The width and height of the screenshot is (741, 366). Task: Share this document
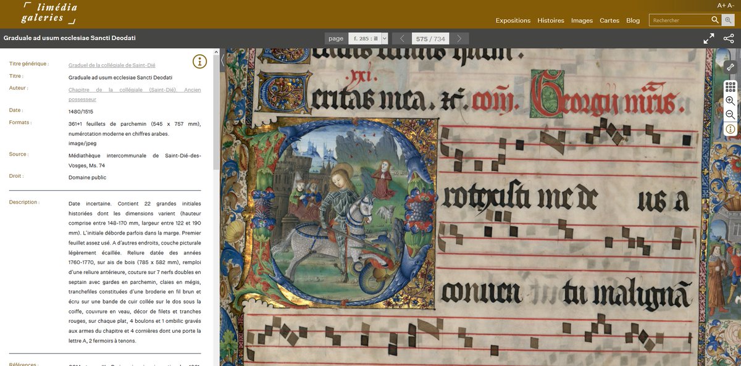[x=729, y=38]
